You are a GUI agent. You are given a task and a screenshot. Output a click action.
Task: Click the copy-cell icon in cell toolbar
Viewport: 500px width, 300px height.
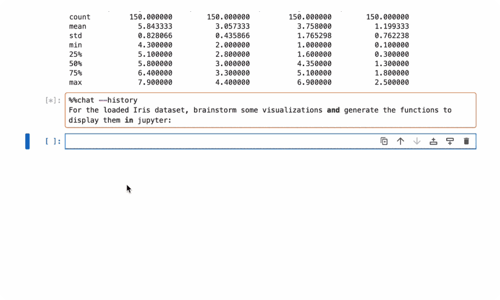pos(385,141)
